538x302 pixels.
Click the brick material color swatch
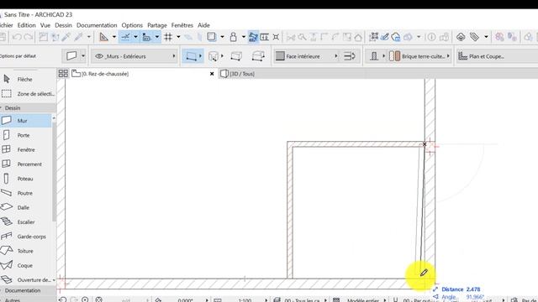pyautogui.click(x=394, y=56)
